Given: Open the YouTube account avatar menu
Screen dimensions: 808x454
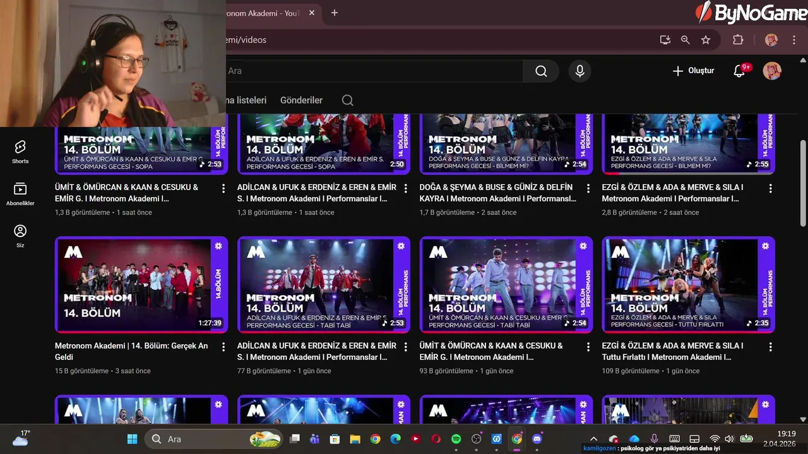Looking at the screenshot, I should 772,71.
